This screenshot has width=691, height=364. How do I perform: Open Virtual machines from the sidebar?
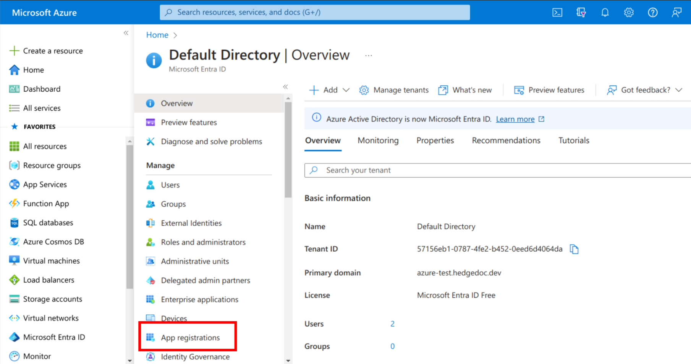(x=52, y=260)
